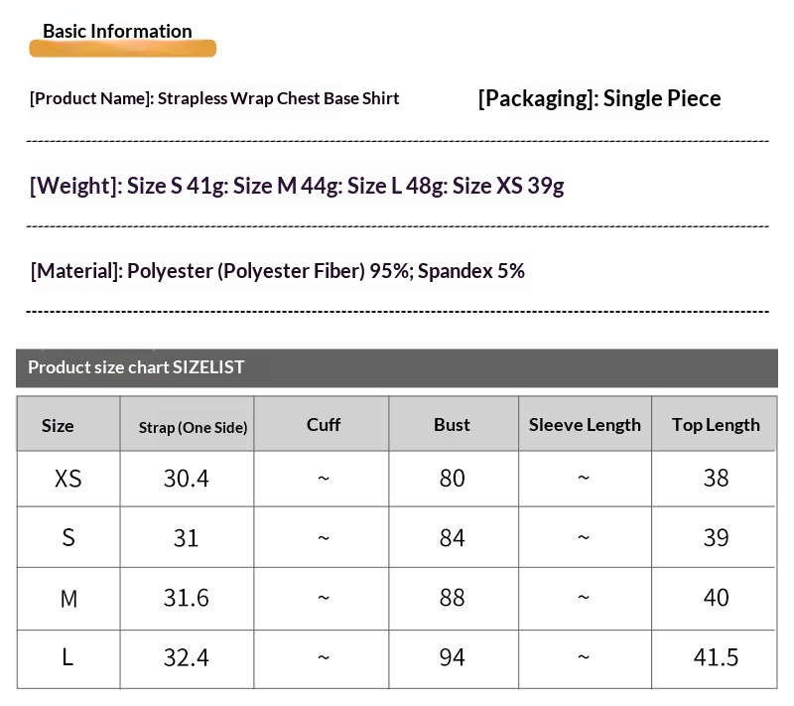Click the Bust column header
The width and height of the screenshot is (794, 706).
[x=452, y=425]
